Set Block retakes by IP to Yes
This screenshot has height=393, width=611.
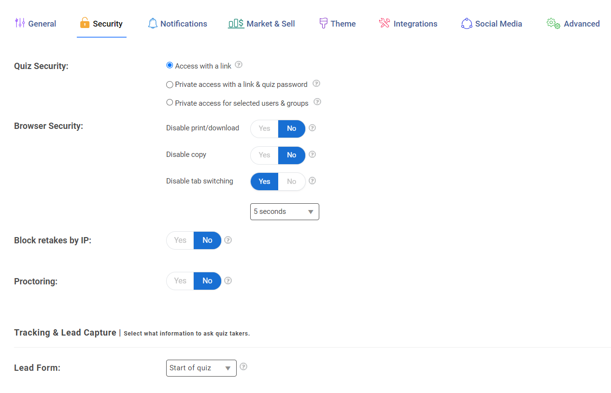180,240
